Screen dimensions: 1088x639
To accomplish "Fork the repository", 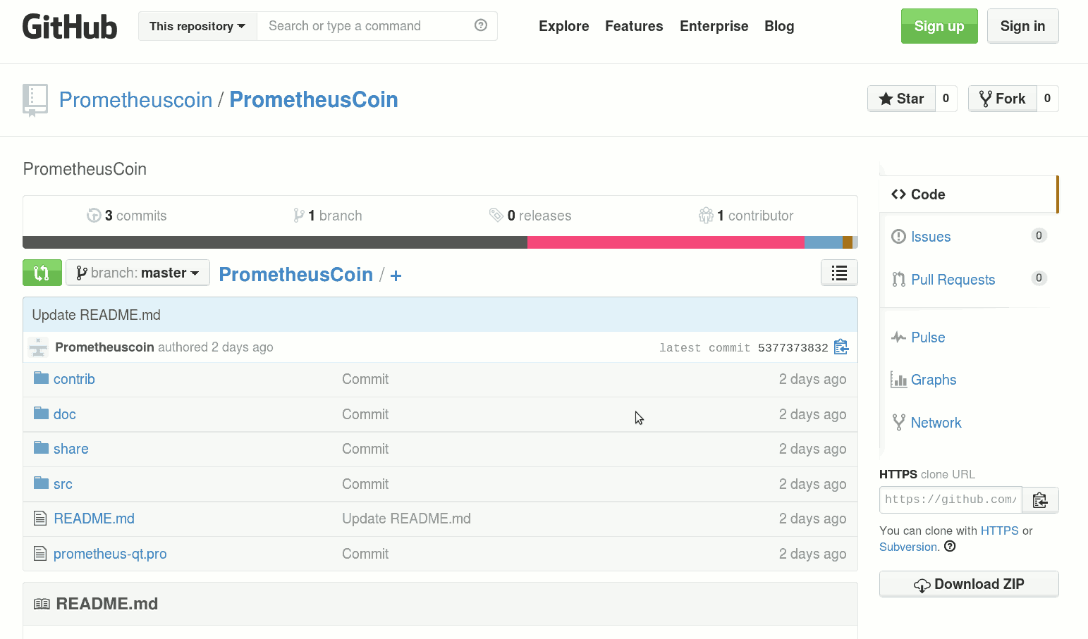I will tap(1002, 99).
